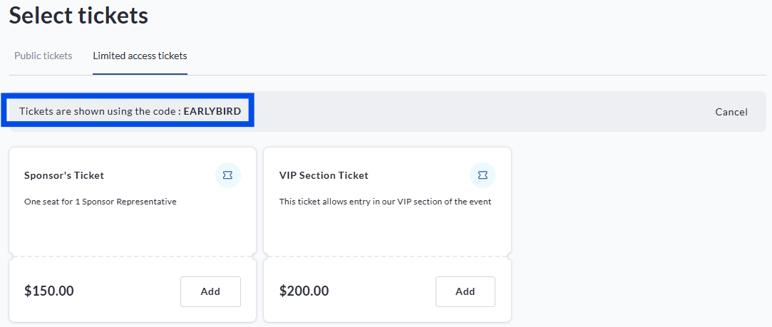Screen dimensions: 772x327
Task: Add the $200.00 VIP Section Ticket
Action: pyautogui.click(x=465, y=291)
